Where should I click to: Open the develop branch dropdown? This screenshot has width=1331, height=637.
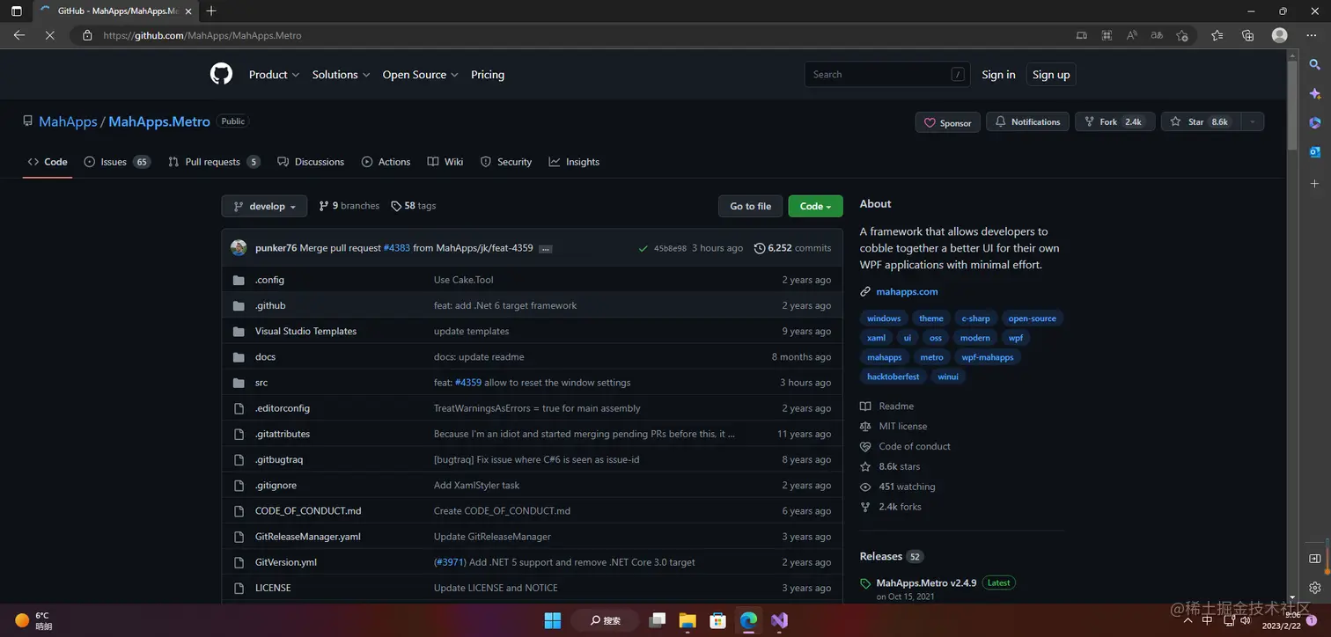[x=264, y=206]
